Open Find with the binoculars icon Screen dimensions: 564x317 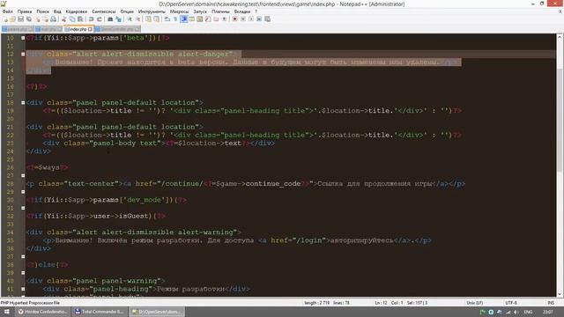pyautogui.click(x=110, y=19)
